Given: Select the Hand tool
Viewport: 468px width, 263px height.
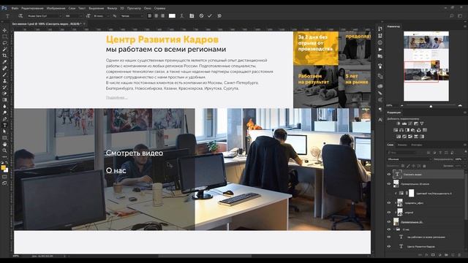Looking at the screenshot, I should [4, 144].
